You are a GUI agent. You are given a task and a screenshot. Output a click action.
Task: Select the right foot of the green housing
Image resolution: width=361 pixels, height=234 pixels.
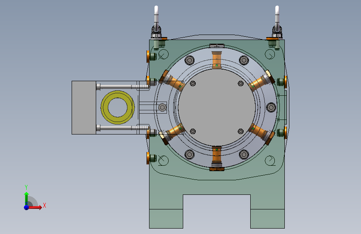click(268, 219)
